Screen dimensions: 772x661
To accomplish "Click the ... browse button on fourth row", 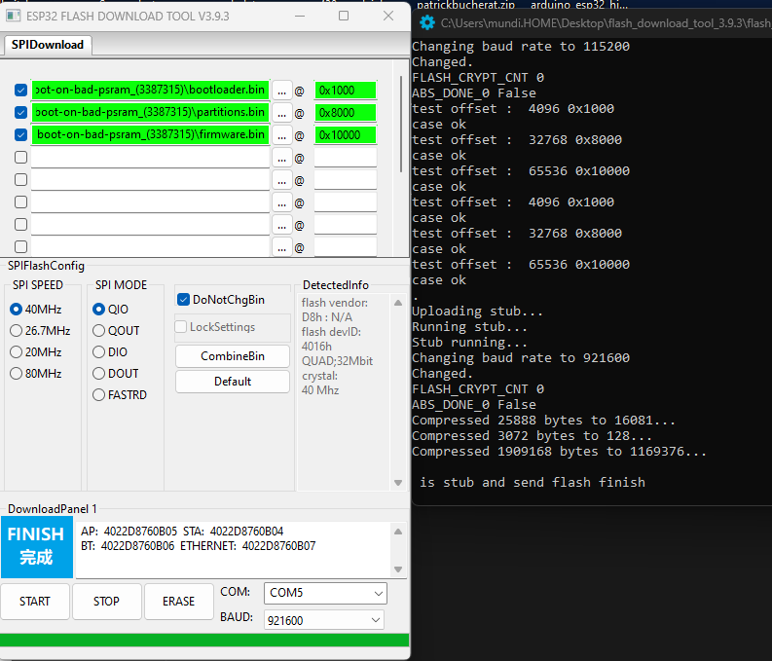I will pos(281,158).
